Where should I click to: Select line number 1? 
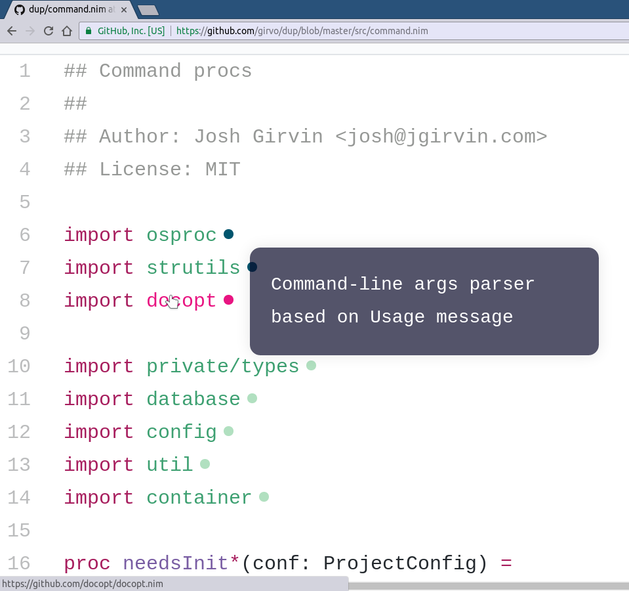(25, 71)
